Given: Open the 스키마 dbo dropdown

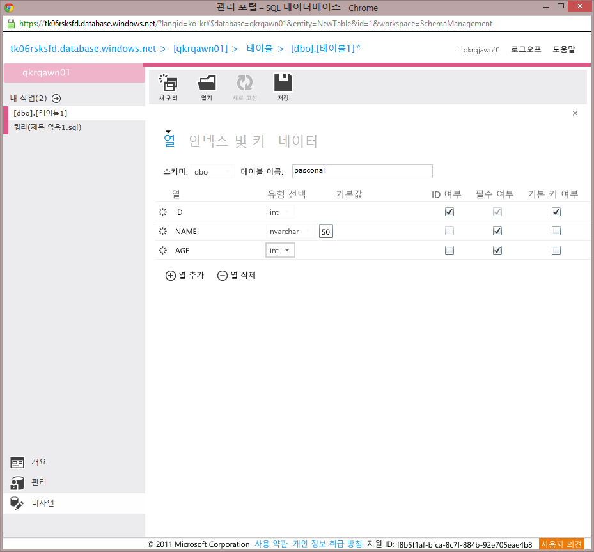Looking at the screenshot, I should (x=212, y=172).
